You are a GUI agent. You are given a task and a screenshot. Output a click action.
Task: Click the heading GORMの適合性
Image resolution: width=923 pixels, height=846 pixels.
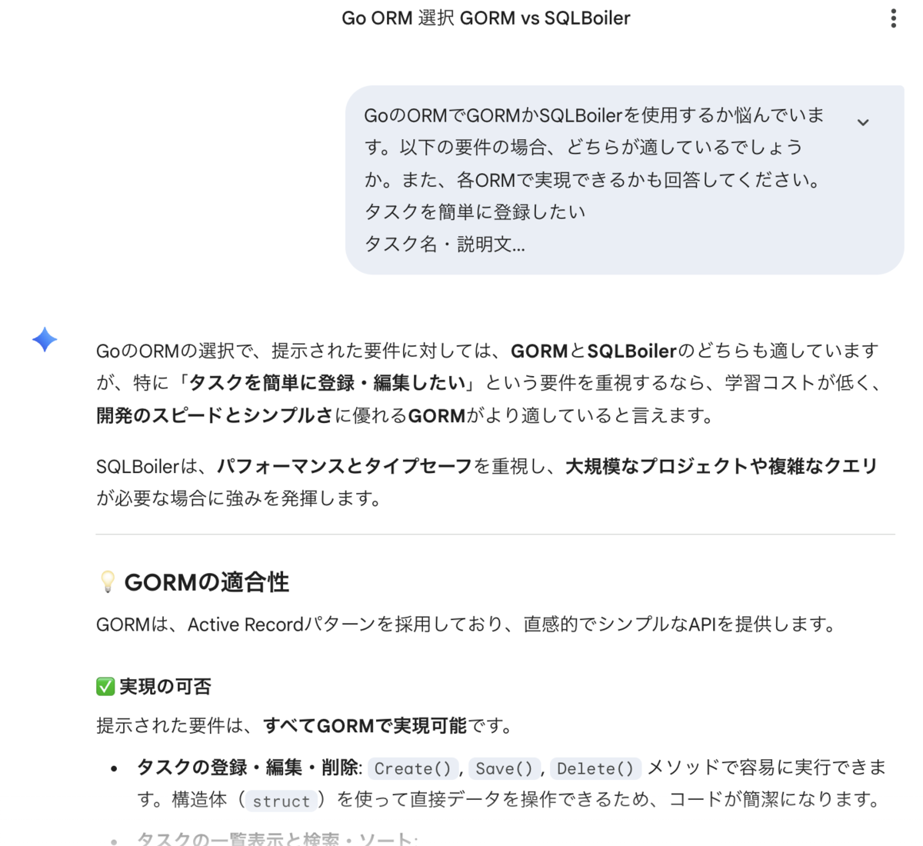(206, 582)
